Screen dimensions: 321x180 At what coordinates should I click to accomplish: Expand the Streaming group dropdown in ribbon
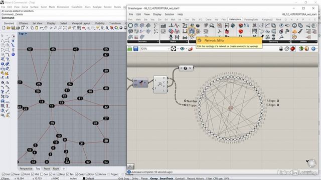tap(289, 41)
